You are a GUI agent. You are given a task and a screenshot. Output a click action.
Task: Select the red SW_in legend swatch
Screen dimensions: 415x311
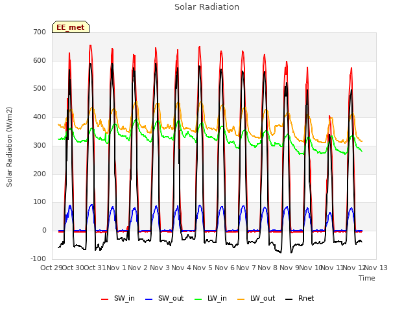point(105,299)
